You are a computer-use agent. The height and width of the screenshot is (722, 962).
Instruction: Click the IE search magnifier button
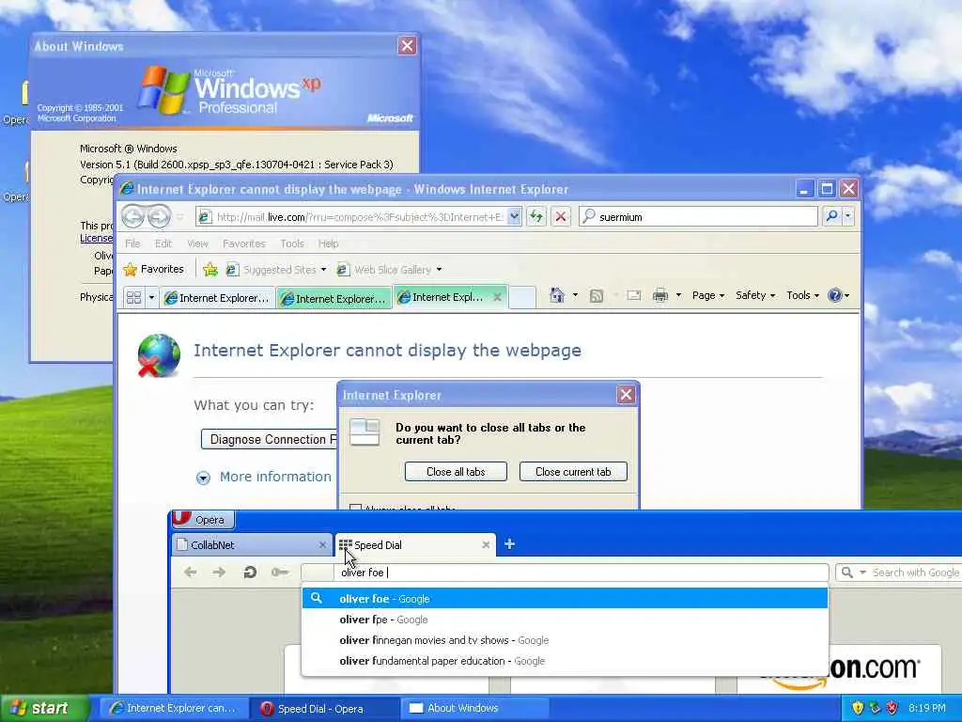click(832, 216)
